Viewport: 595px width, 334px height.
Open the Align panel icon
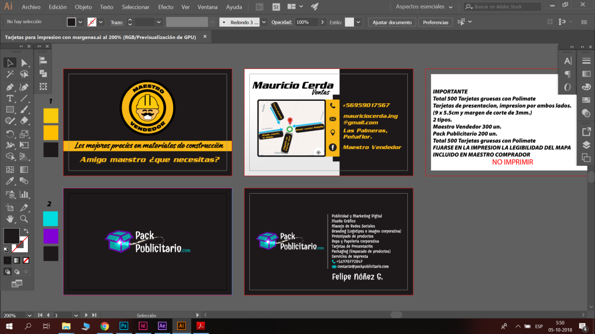point(43,60)
